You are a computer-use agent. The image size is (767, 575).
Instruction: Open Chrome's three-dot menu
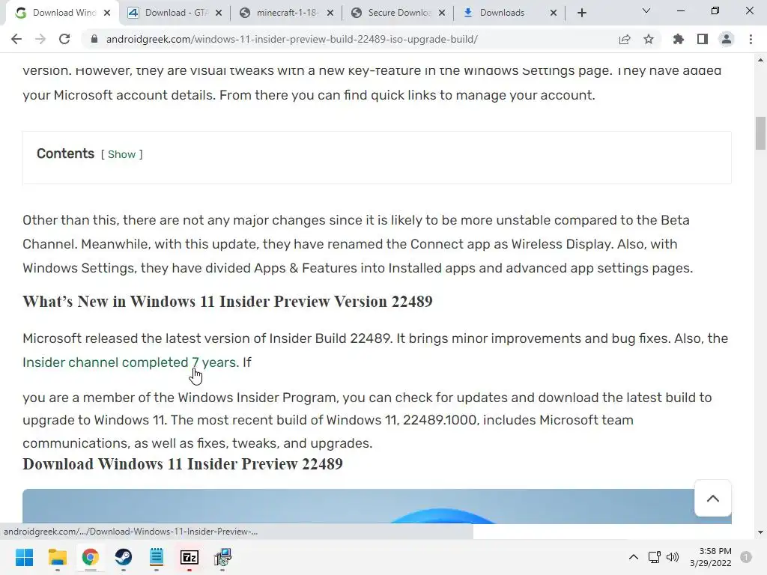coord(751,39)
